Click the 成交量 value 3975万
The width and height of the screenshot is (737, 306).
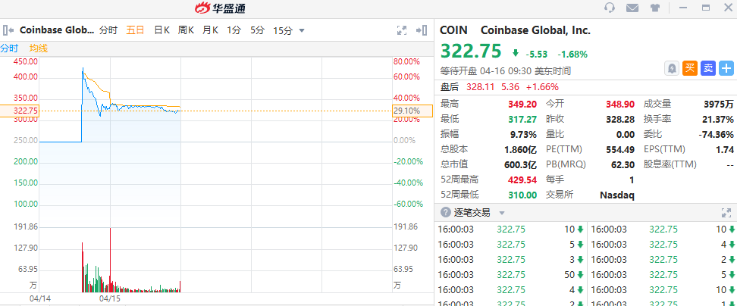pyautogui.click(x=719, y=105)
